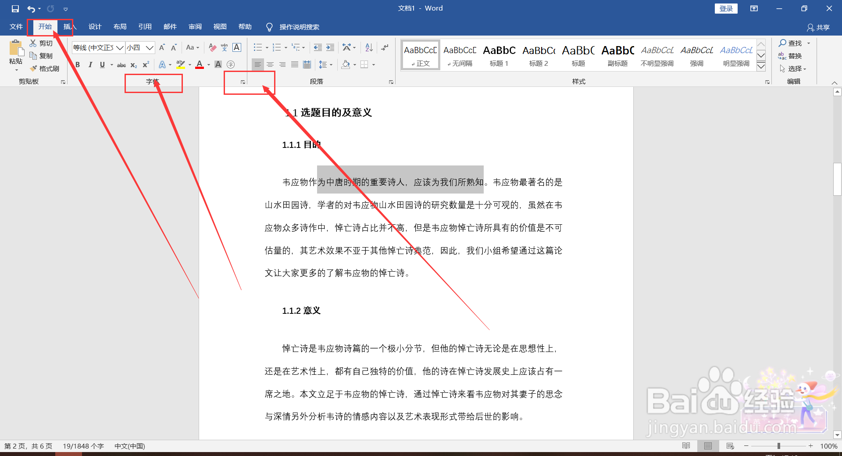
Task: Click the 登录 button
Action: [726, 8]
